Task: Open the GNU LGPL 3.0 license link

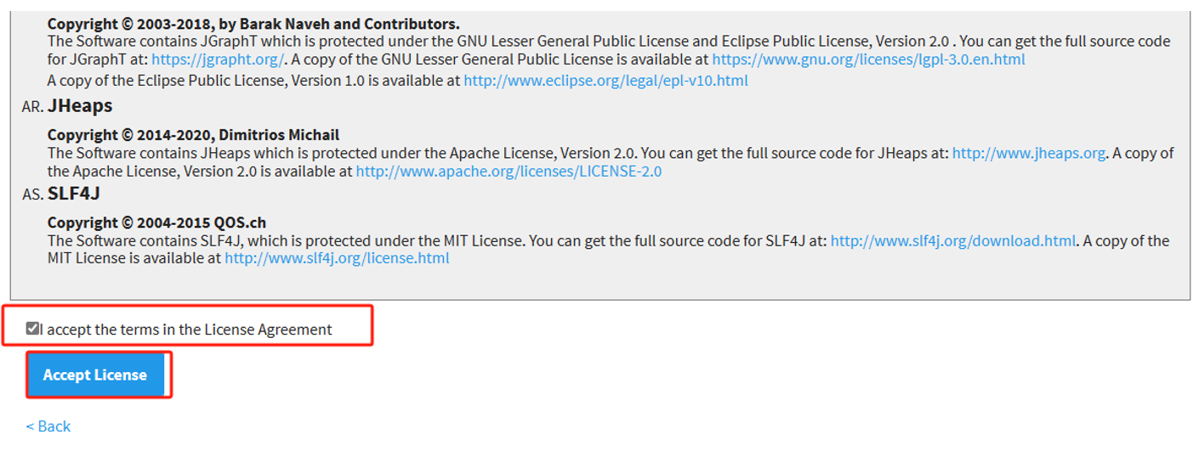Action: point(868,59)
